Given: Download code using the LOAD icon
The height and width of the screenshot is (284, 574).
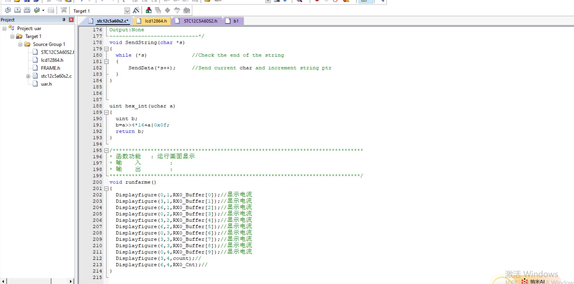Looking at the screenshot, I should [64, 10].
